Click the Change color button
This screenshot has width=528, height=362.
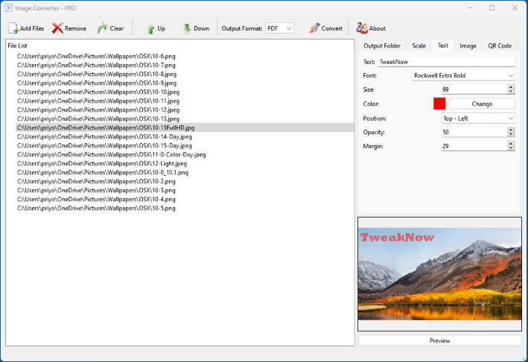(x=482, y=104)
